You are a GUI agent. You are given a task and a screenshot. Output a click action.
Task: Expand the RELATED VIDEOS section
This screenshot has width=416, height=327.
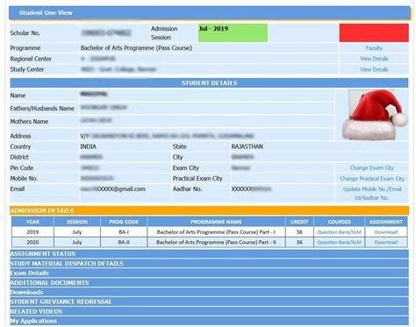tap(209, 311)
